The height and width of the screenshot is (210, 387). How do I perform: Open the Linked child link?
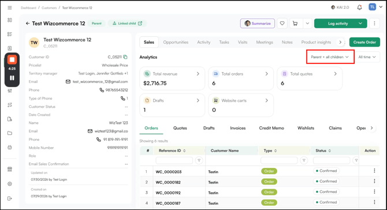click(x=127, y=24)
